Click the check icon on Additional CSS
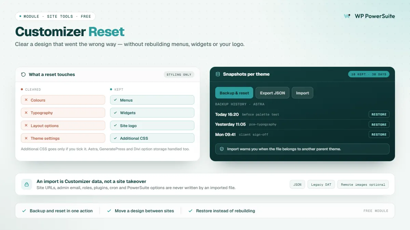The width and height of the screenshot is (410, 230). click(115, 138)
